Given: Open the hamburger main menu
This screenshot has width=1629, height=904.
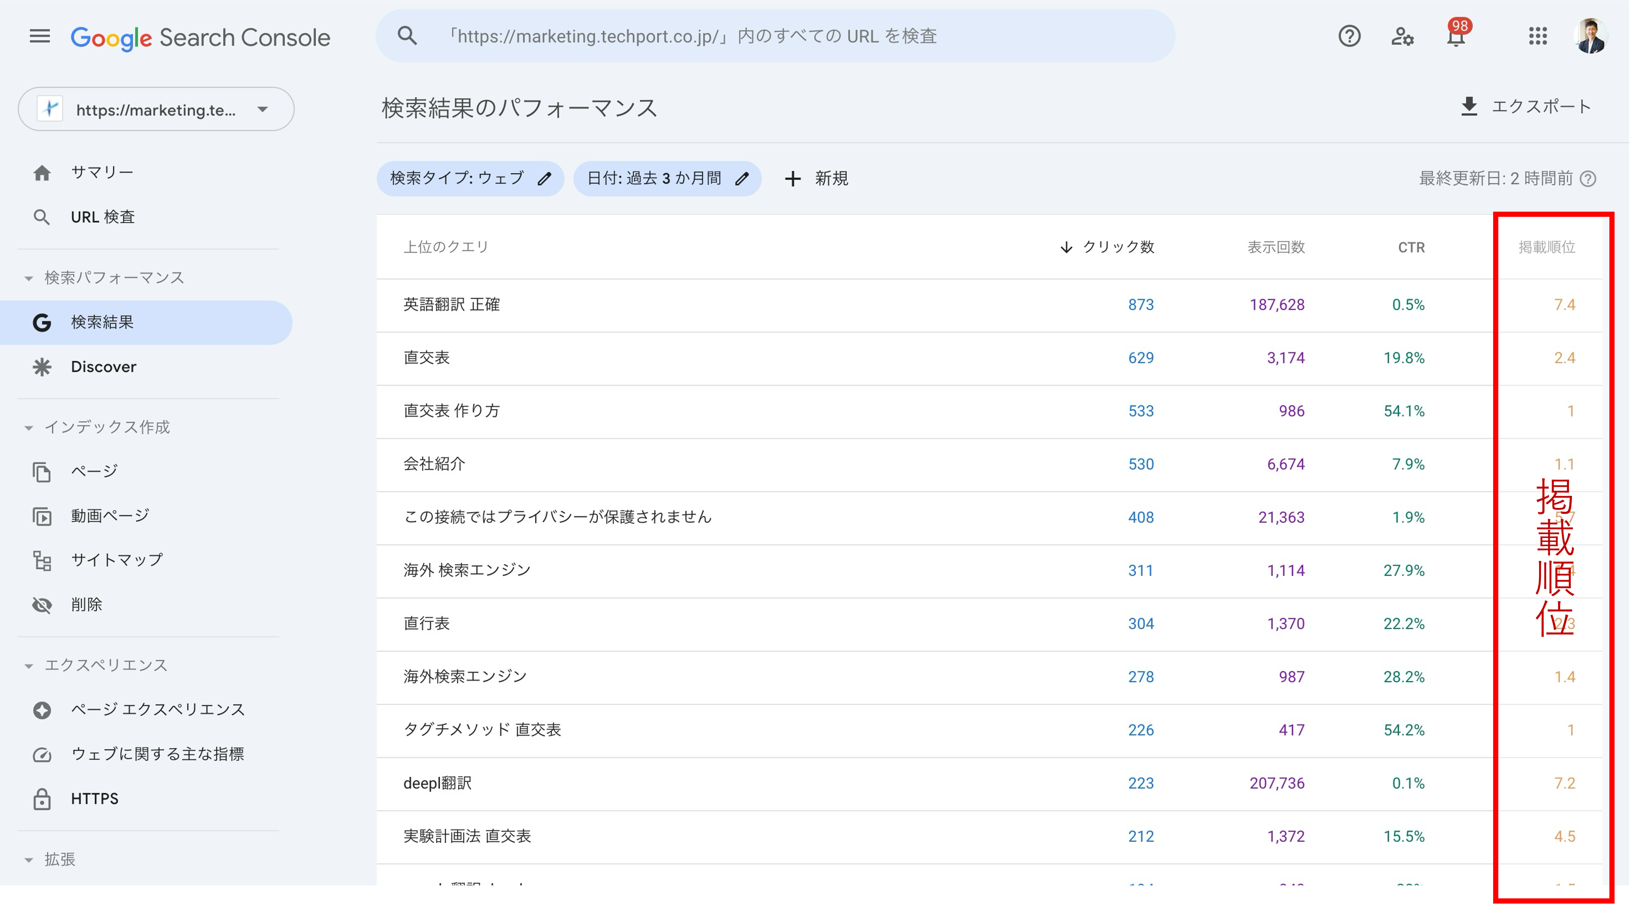Looking at the screenshot, I should [39, 36].
